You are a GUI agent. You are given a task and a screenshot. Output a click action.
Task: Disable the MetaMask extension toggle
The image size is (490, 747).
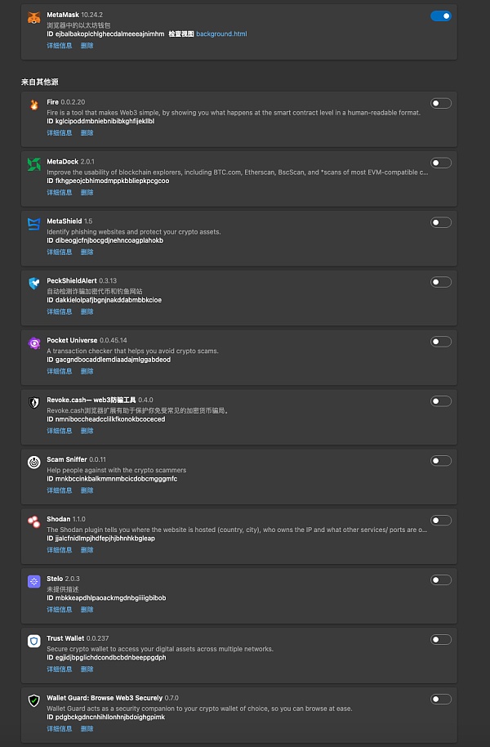point(440,16)
